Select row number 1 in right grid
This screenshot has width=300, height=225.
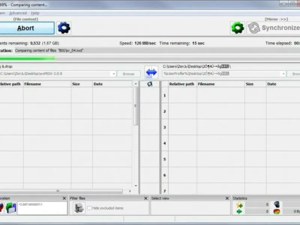165,95
